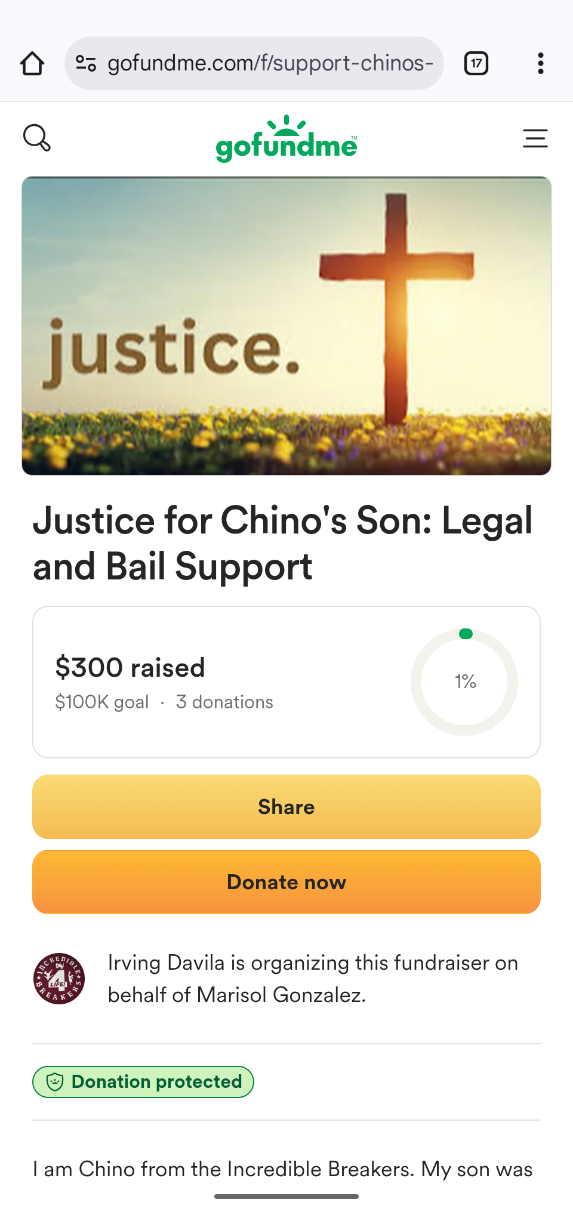The width and height of the screenshot is (573, 1212).
Task: Tap the bottom navigation gesture handle
Action: tap(286, 1196)
